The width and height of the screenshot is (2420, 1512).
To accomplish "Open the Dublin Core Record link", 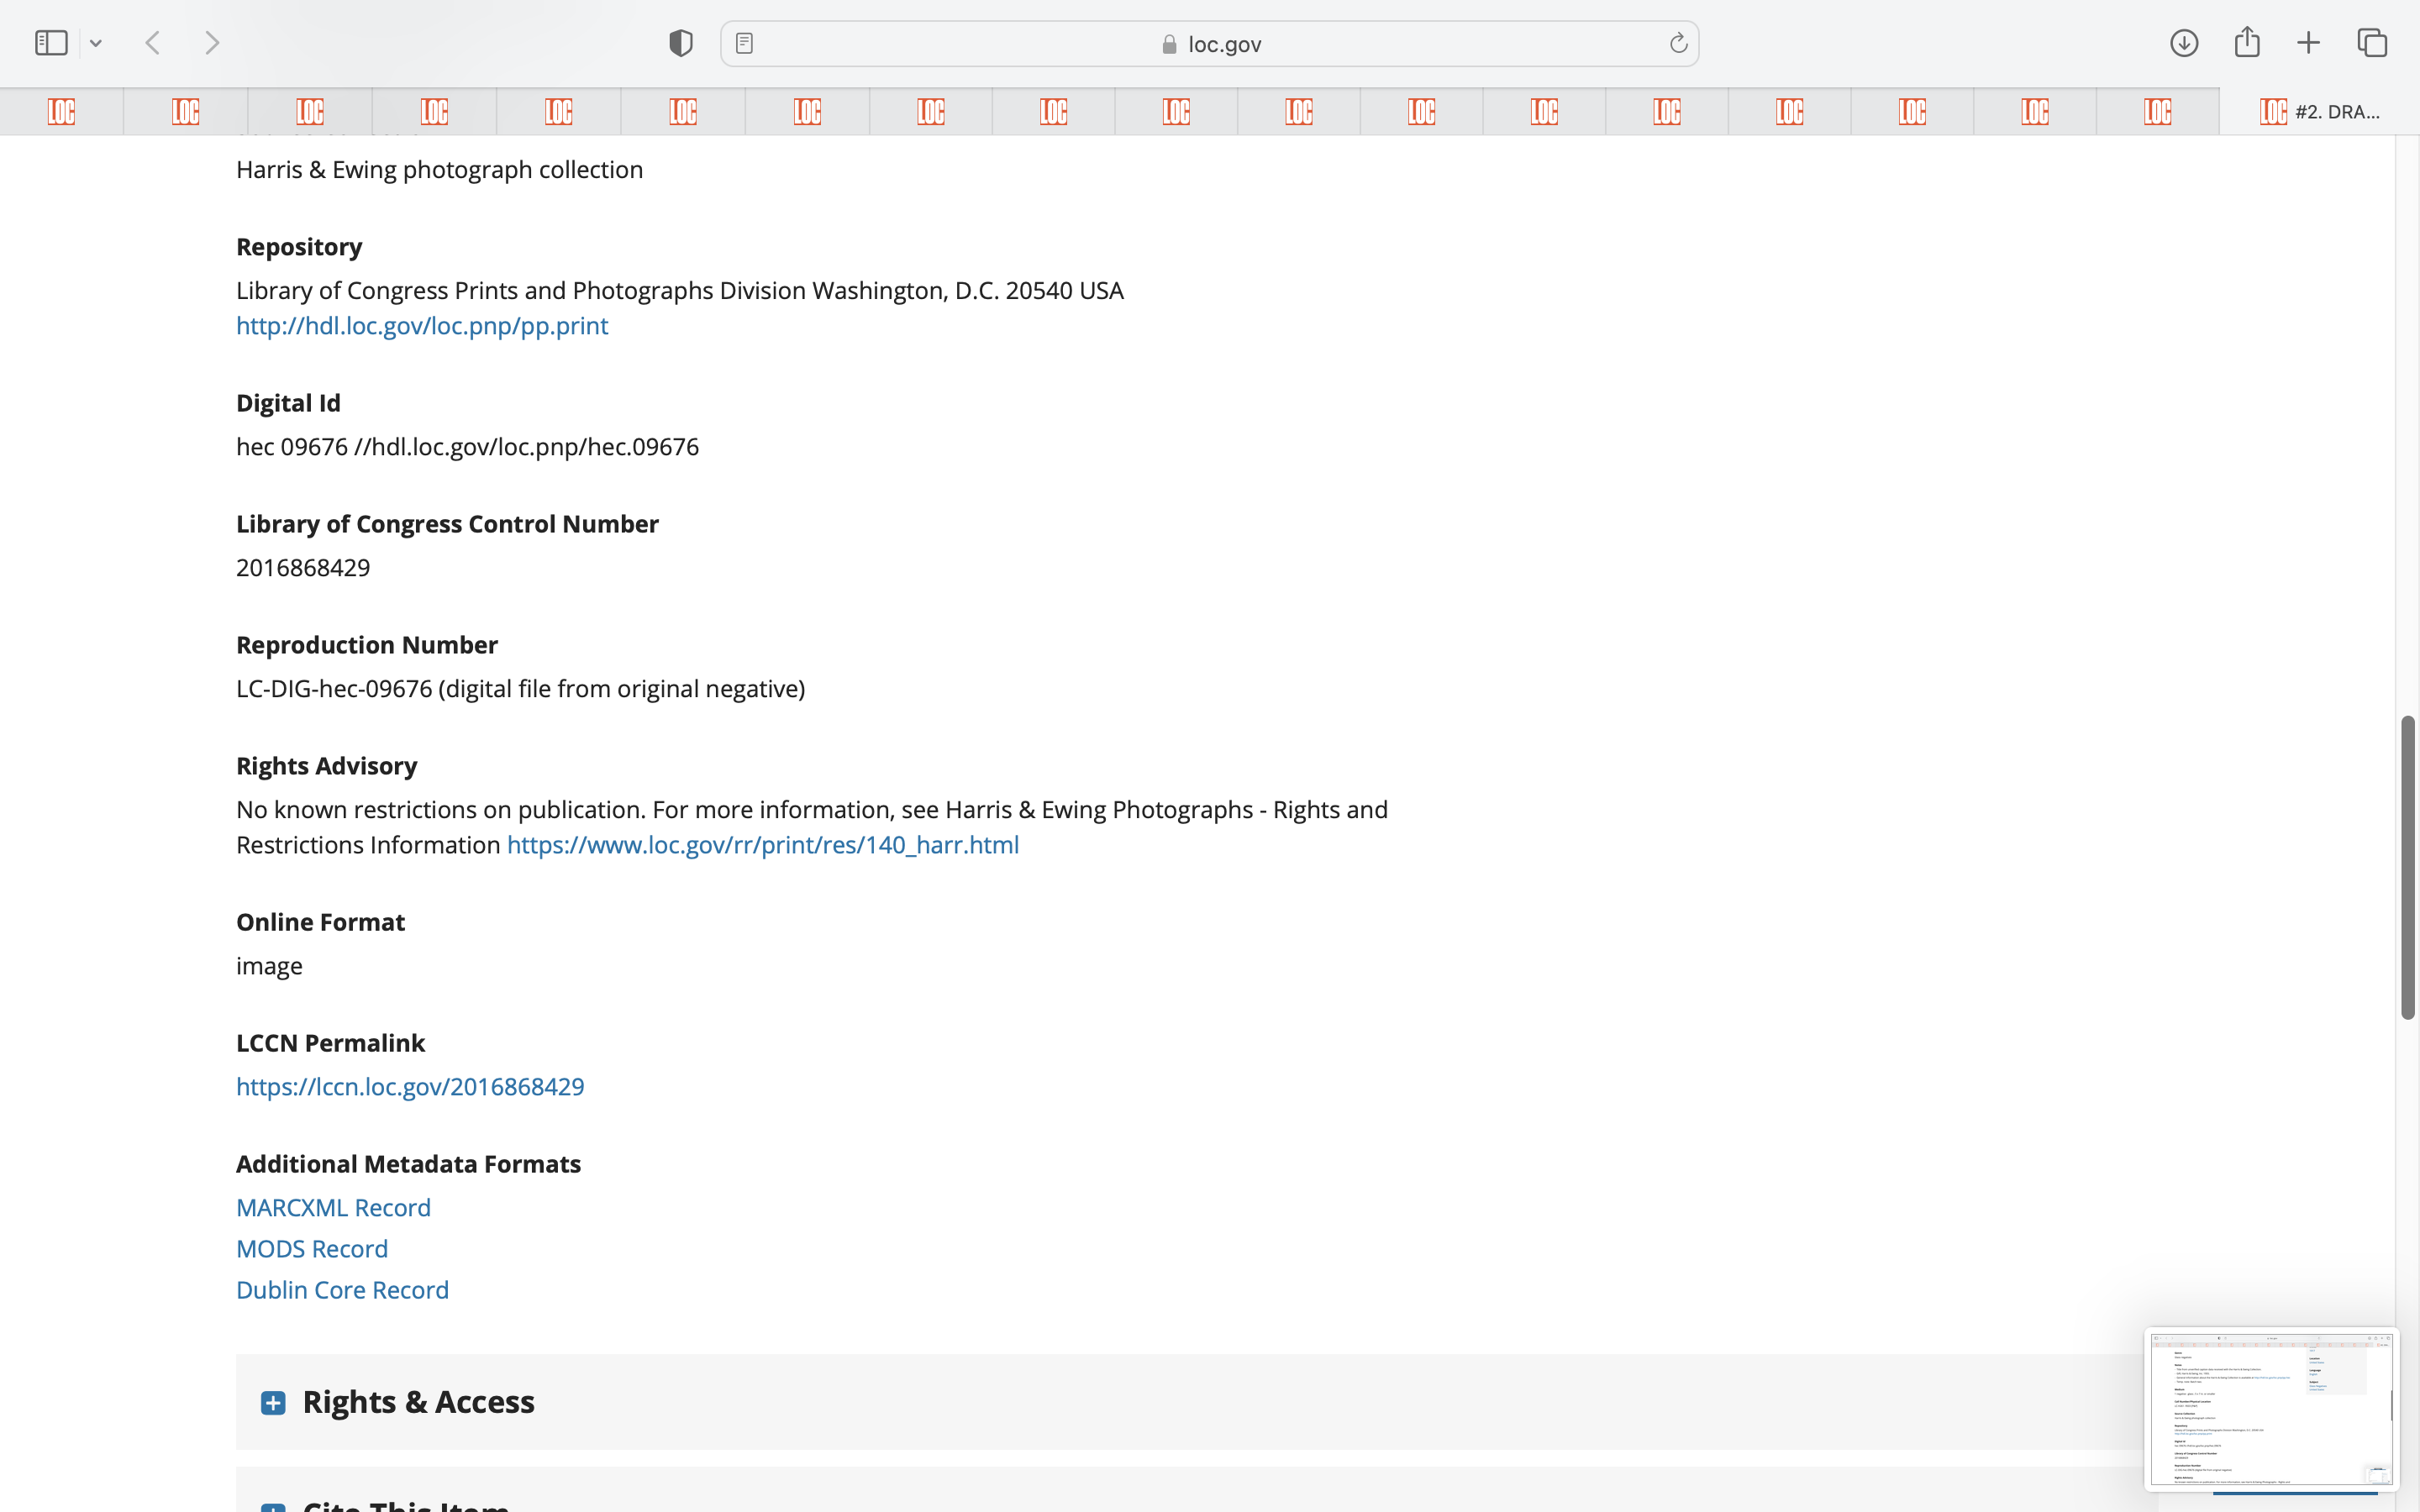I will pos(342,1290).
